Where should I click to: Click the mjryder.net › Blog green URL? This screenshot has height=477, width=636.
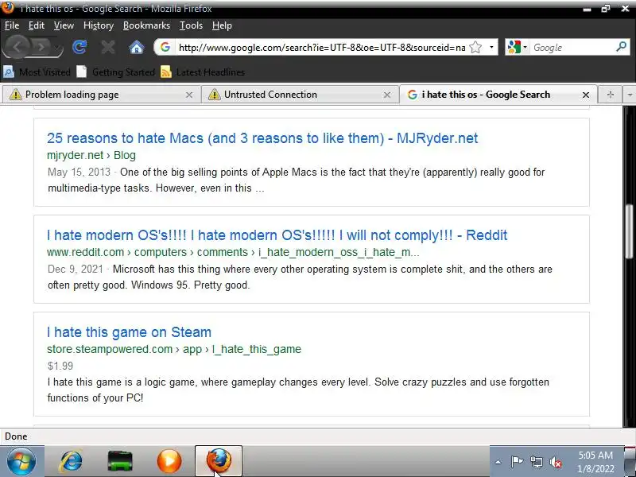click(x=91, y=155)
